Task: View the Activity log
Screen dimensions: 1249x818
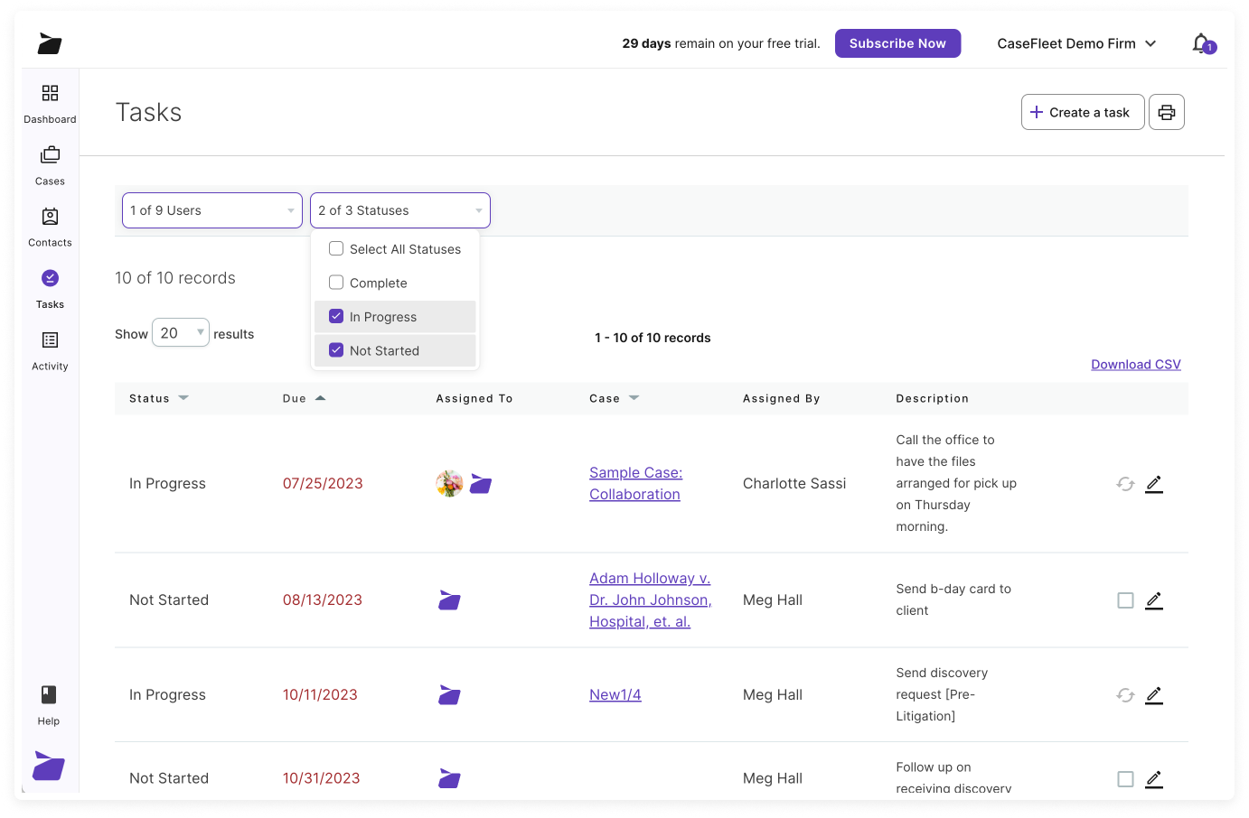Action: (x=50, y=348)
